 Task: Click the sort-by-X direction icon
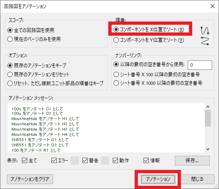205,30
